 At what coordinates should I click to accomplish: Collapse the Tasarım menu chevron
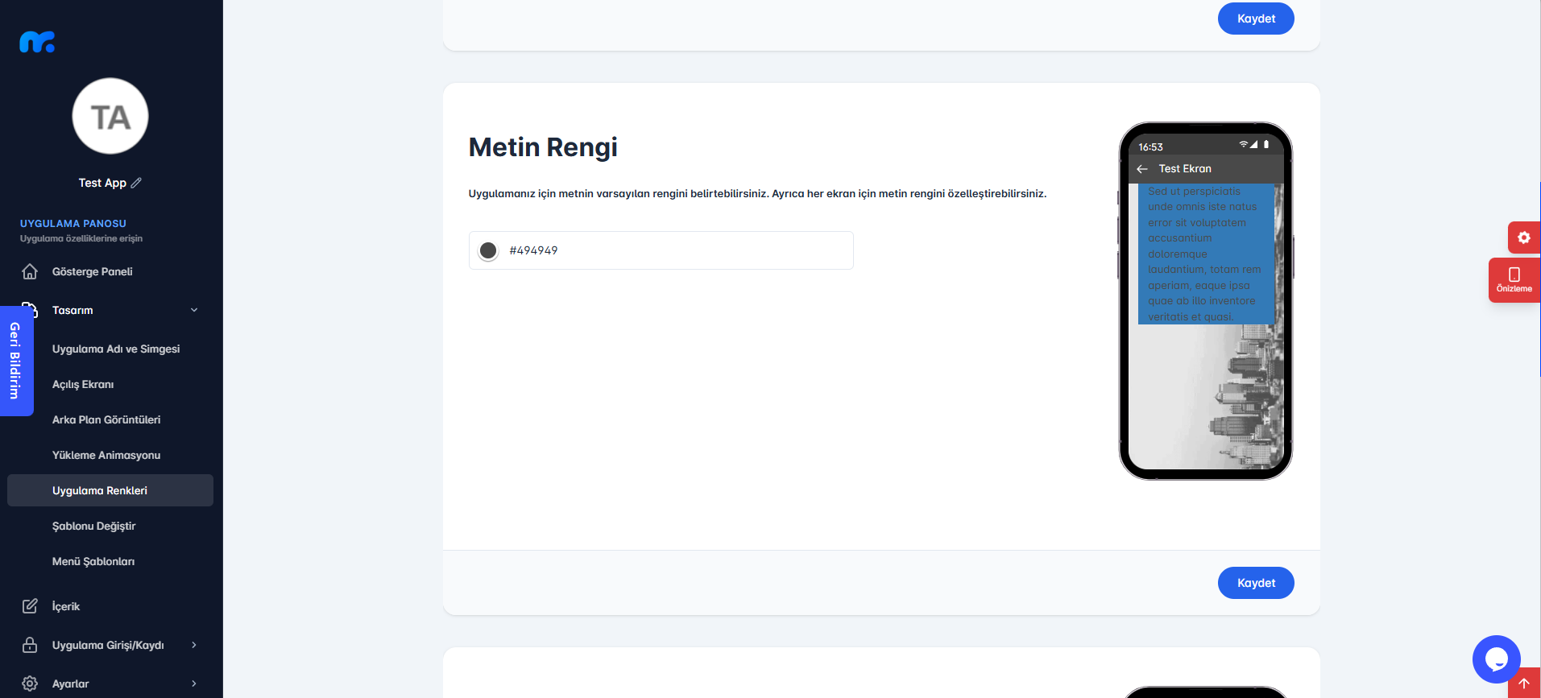[194, 310]
